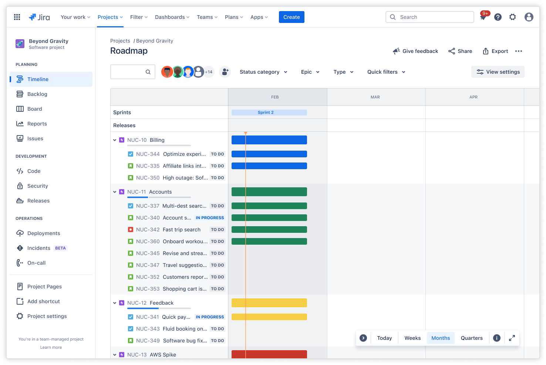Open the Status category dropdown
This screenshot has height=365, width=546.
(263, 72)
